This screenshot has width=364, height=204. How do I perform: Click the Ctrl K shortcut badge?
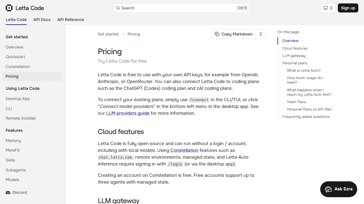click(242, 8)
